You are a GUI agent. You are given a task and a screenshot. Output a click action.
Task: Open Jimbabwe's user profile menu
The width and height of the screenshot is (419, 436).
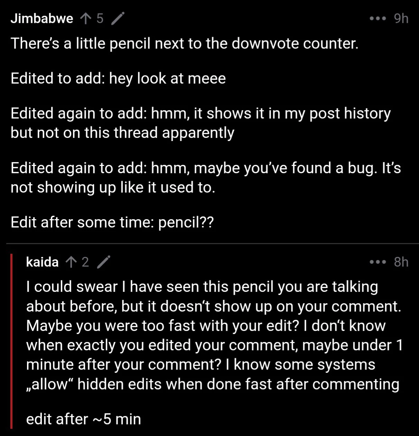coord(41,18)
